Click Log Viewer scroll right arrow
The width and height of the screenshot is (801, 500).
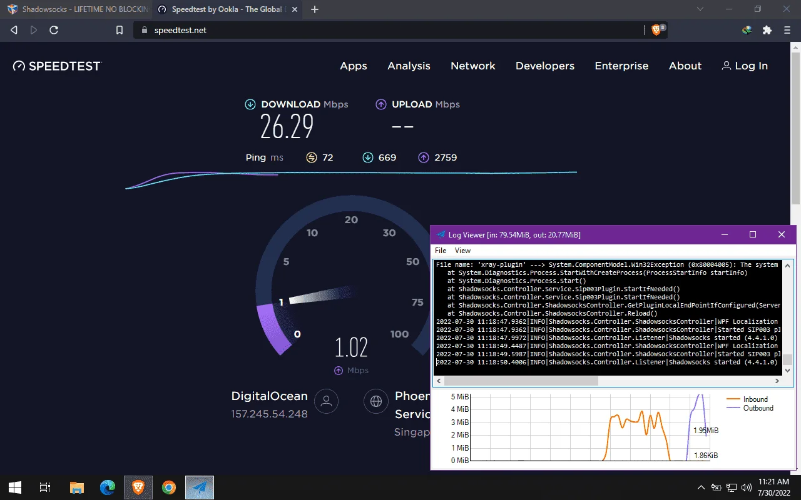pos(778,381)
